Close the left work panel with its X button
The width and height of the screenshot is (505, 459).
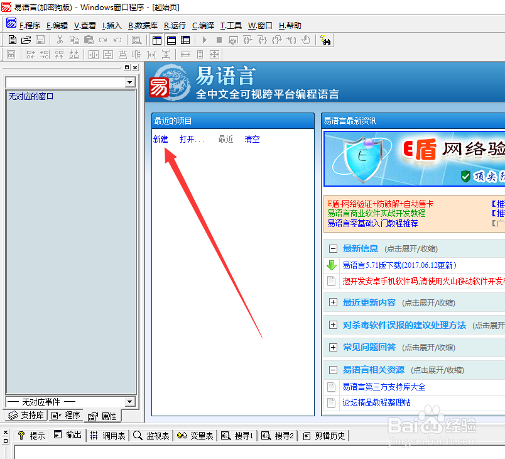pyautogui.click(x=135, y=67)
